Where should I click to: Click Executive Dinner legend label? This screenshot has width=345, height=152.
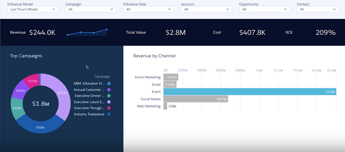(89, 96)
